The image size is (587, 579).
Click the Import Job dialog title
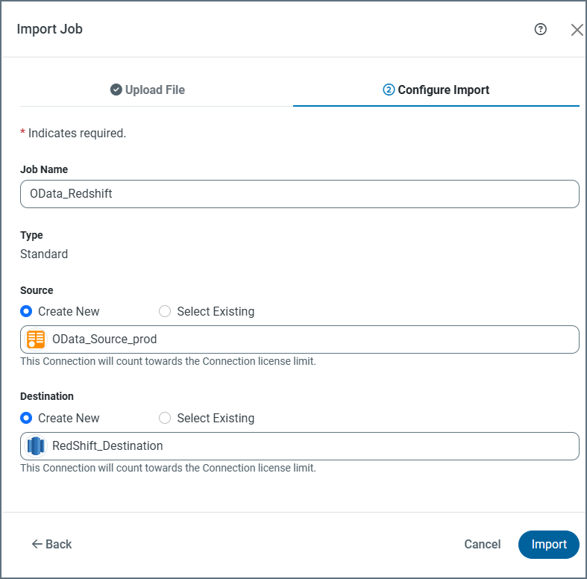[x=50, y=30]
